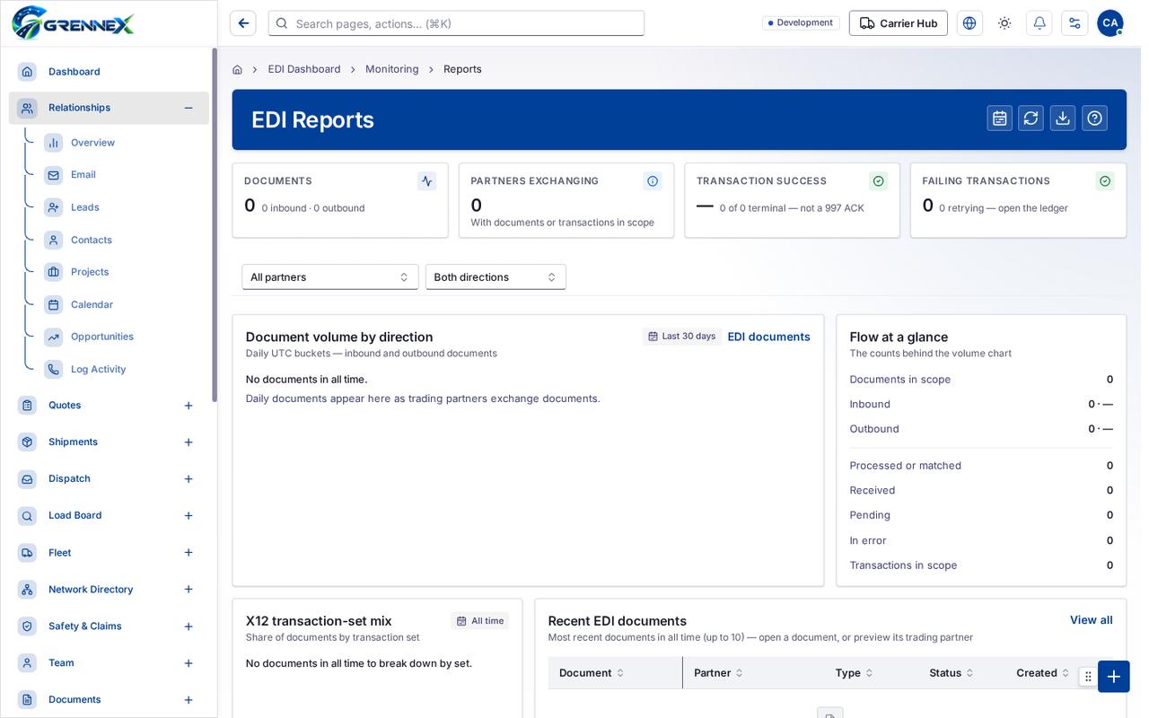Sort by the Document column header
This screenshot has height=718, width=1149.
pyautogui.click(x=592, y=673)
